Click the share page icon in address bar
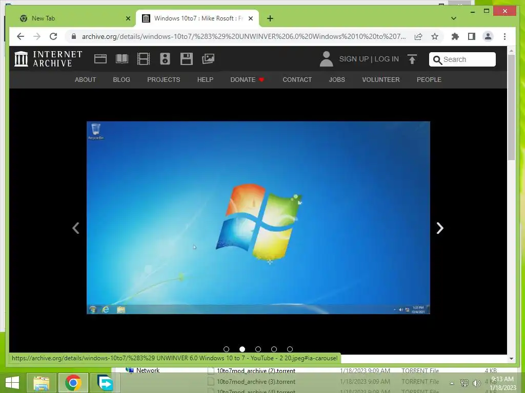 tap(418, 36)
